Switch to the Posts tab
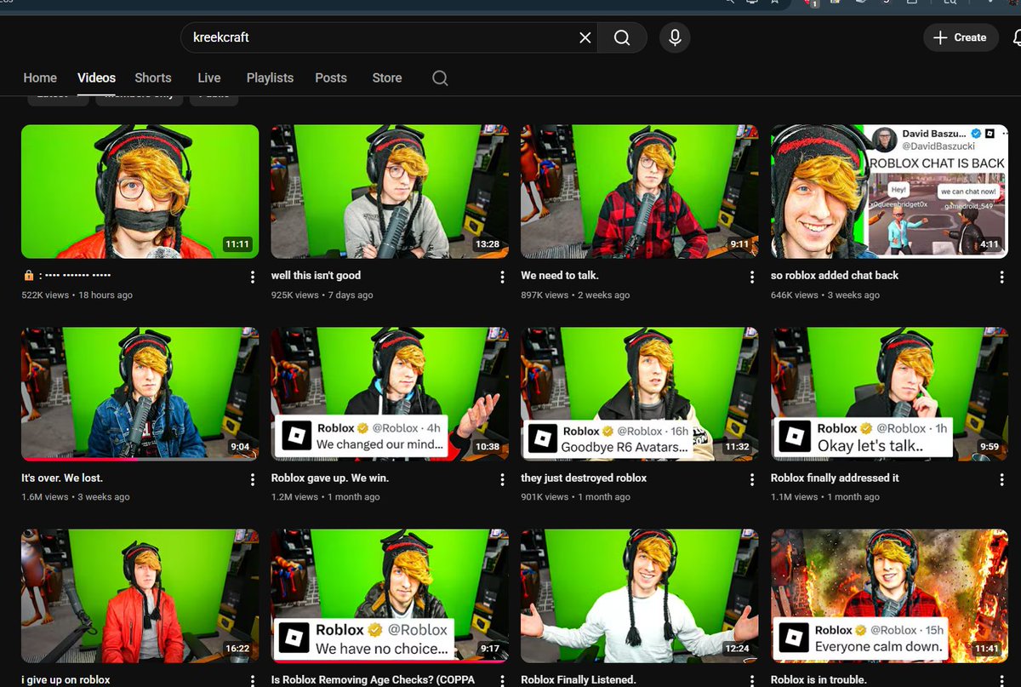Viewport: 1021px width, 687px height. [x=331, y=77]
